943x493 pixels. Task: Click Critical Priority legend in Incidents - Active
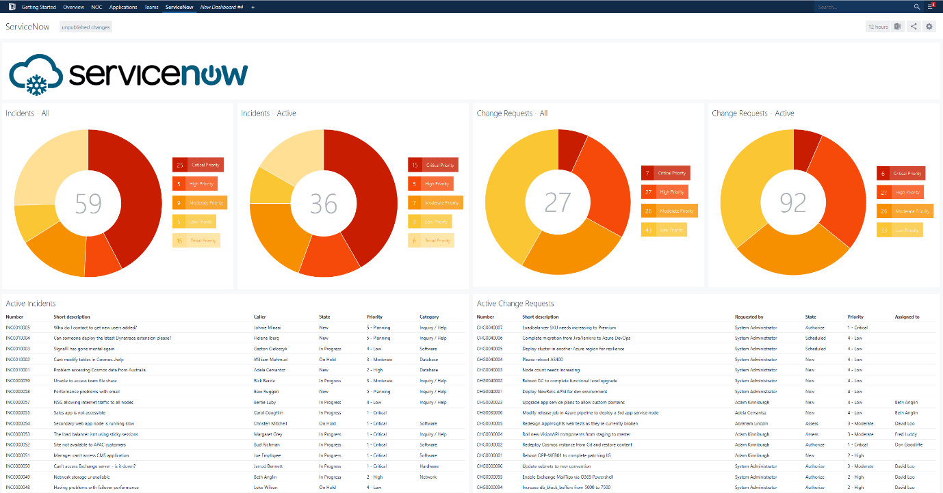tap(433, 165)
